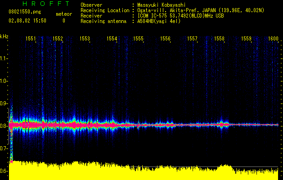Click the 0.7 kHz axis label
Screen dimensions: 283x180
coord(4,148)
